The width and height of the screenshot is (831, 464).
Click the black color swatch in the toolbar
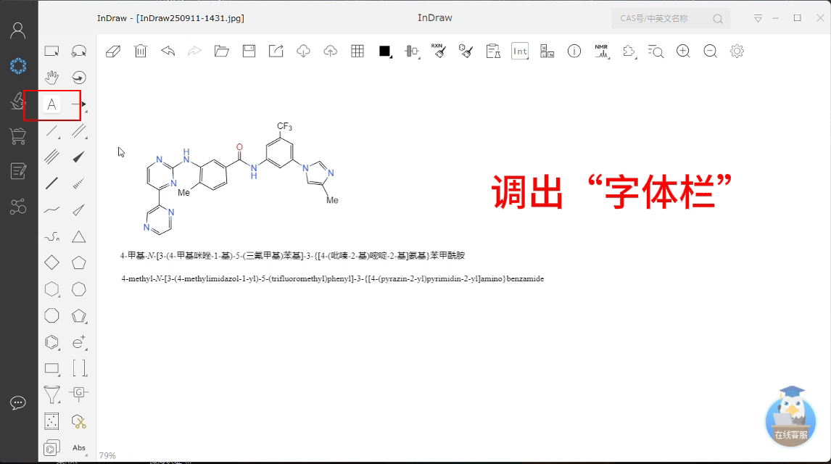point(384,50)
